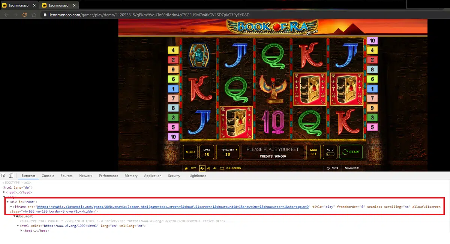Open the Memory tab

(131, 176)
